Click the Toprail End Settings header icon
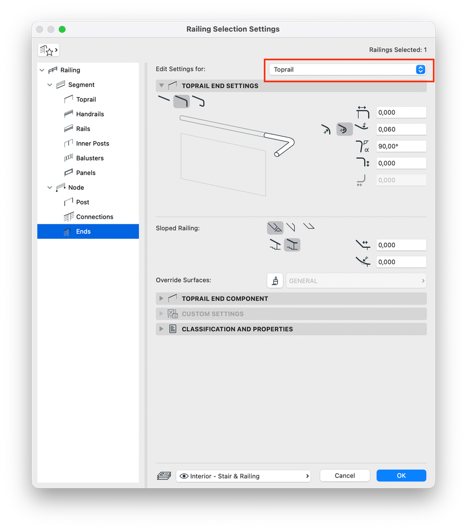This screenshot has width=467, height=530. 172,85
